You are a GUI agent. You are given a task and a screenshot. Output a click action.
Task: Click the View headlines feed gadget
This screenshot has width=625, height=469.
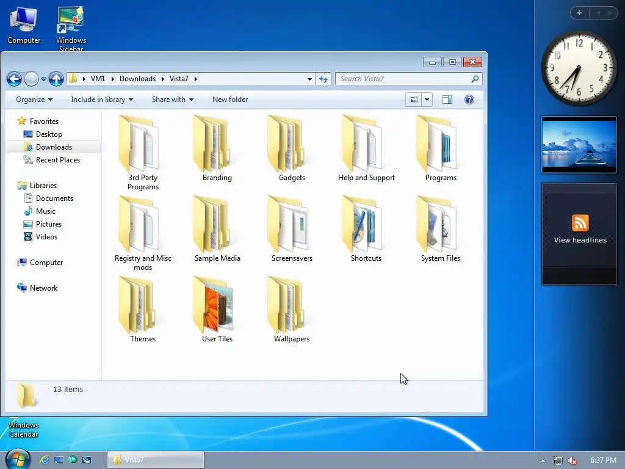coord(580,234)
